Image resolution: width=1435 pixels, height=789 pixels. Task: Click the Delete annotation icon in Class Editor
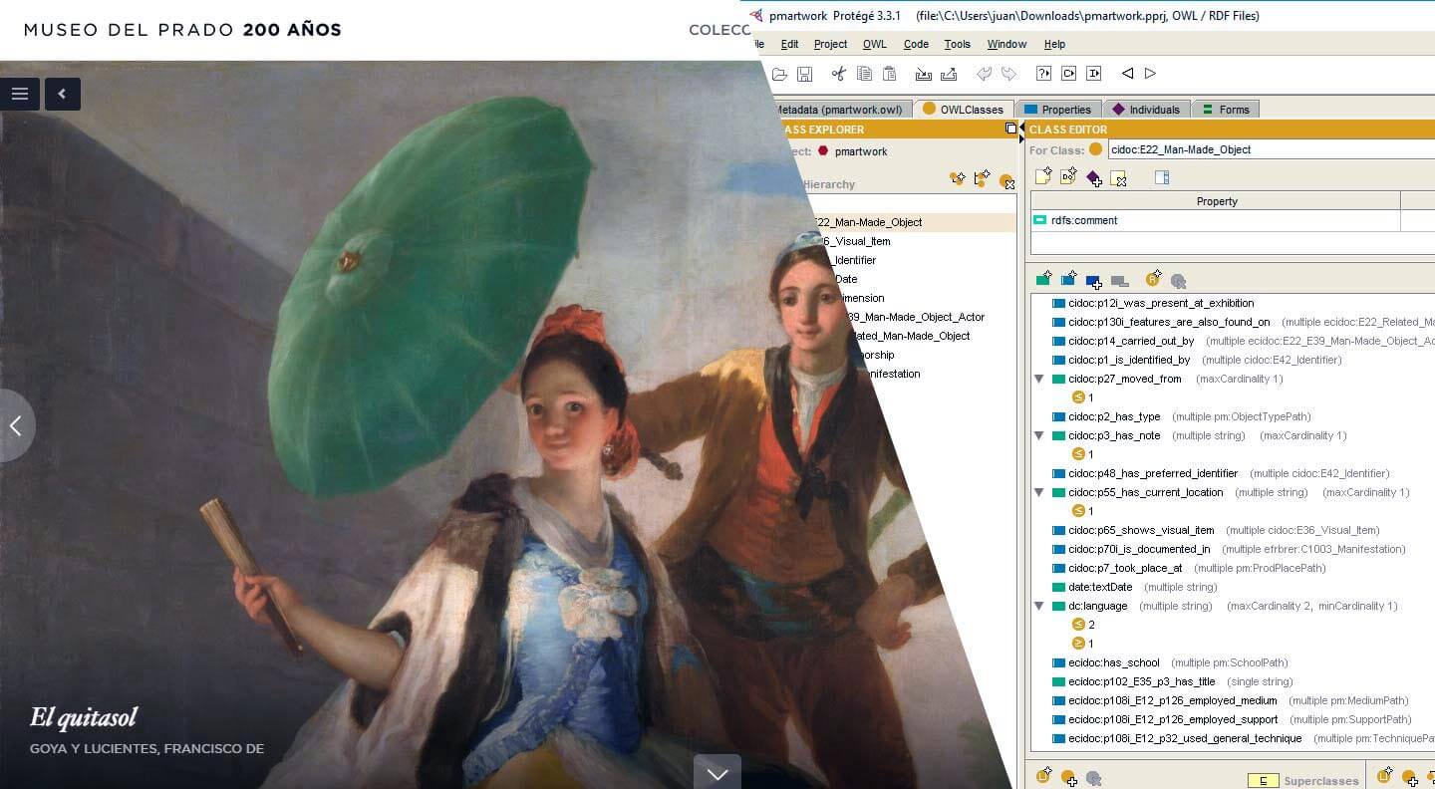click(x=1118, y=178)
